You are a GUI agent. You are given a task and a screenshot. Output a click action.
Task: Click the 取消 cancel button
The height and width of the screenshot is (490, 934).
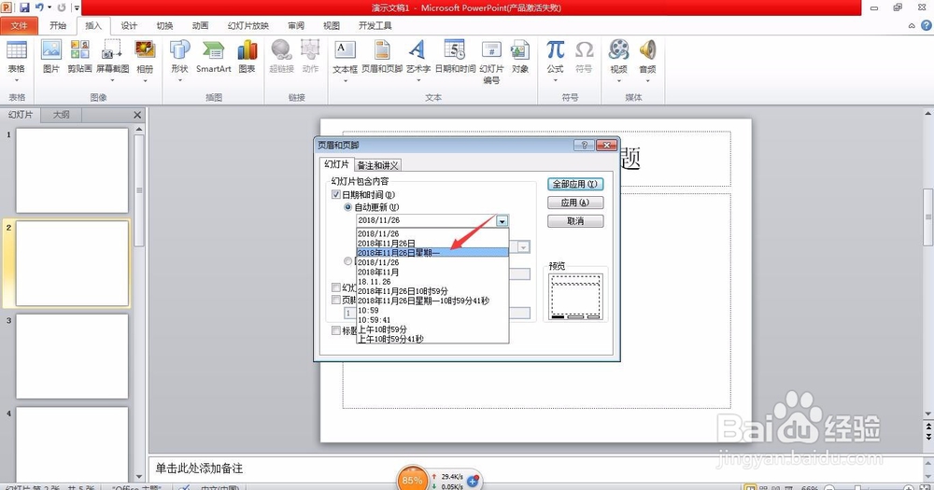click(x=574, y=221)
